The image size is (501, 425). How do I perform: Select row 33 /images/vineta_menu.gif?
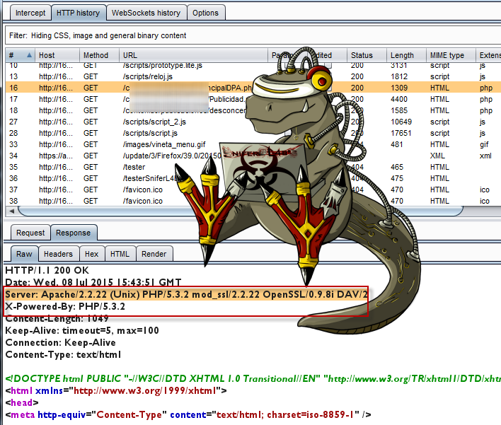tap(253, 145)
